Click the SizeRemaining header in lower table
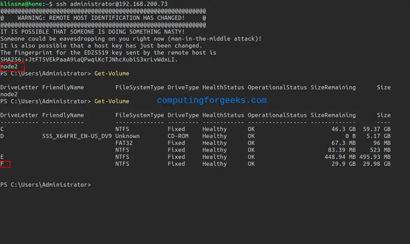The image size is (410, 244). click(333, 115)
